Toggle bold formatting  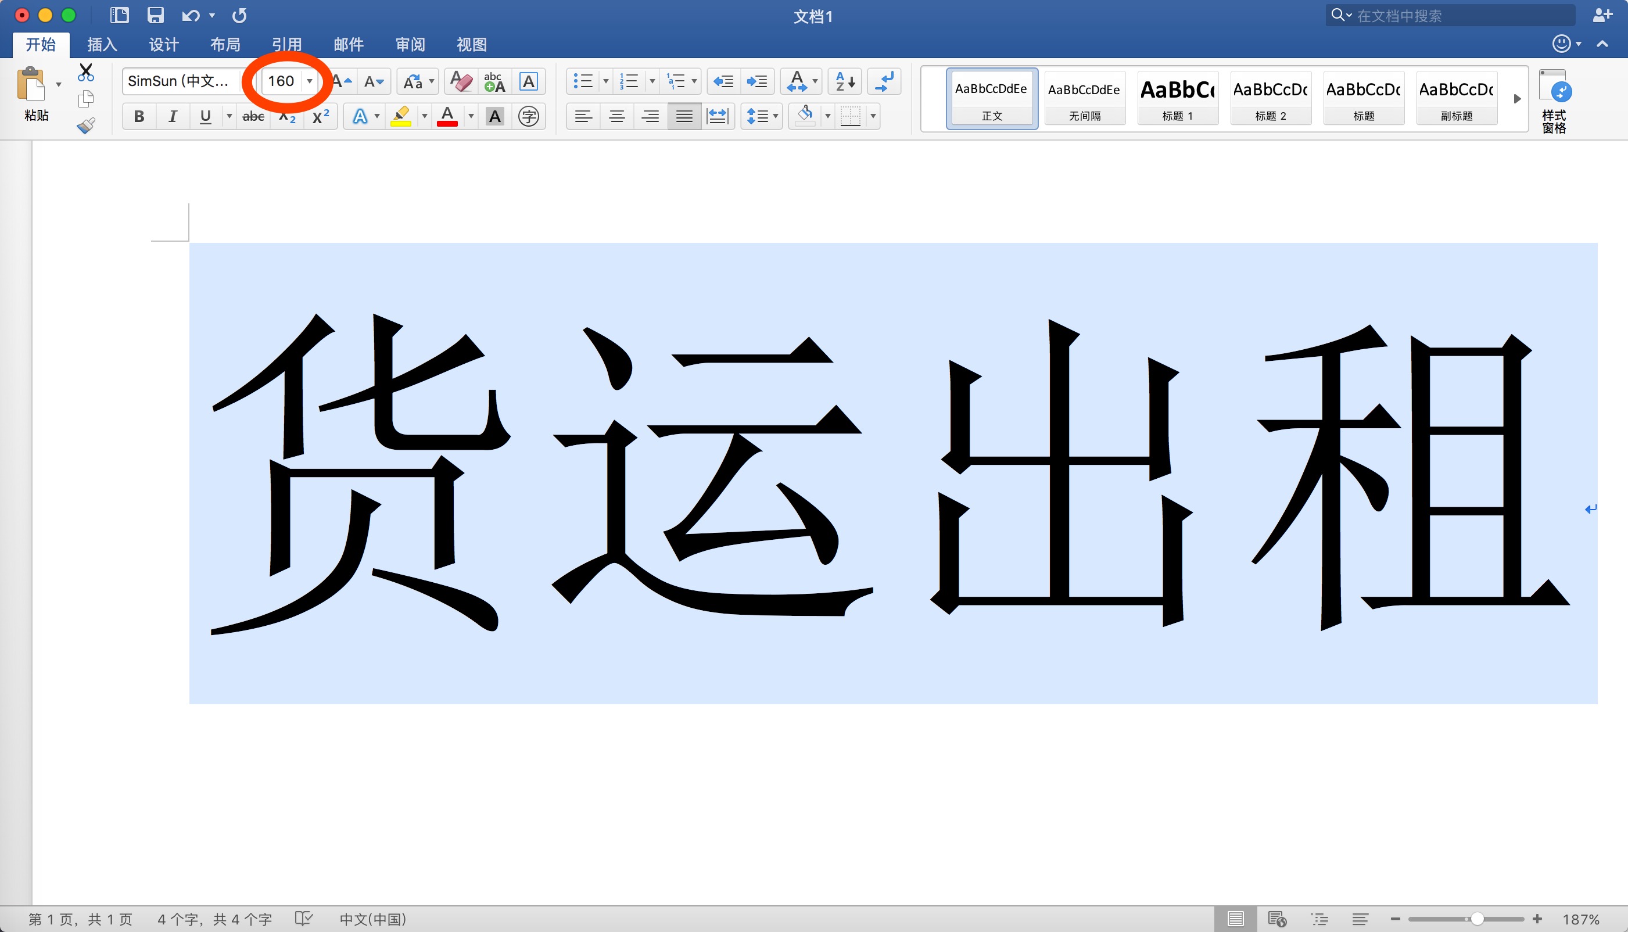[x=139, y=116]
